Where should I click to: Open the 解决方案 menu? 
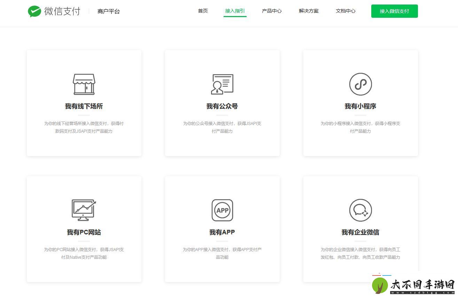coord(309,11)
